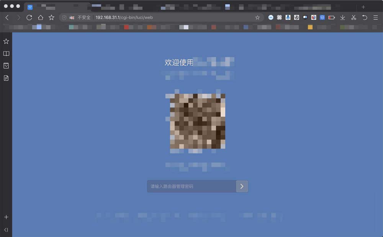Open the document notes icon in sidebar

[6, 78]
